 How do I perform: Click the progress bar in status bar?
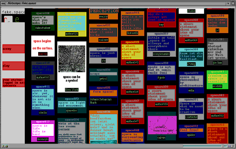(202, 146)
